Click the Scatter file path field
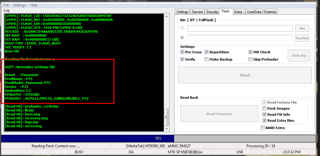 click(x=240, y=38)
